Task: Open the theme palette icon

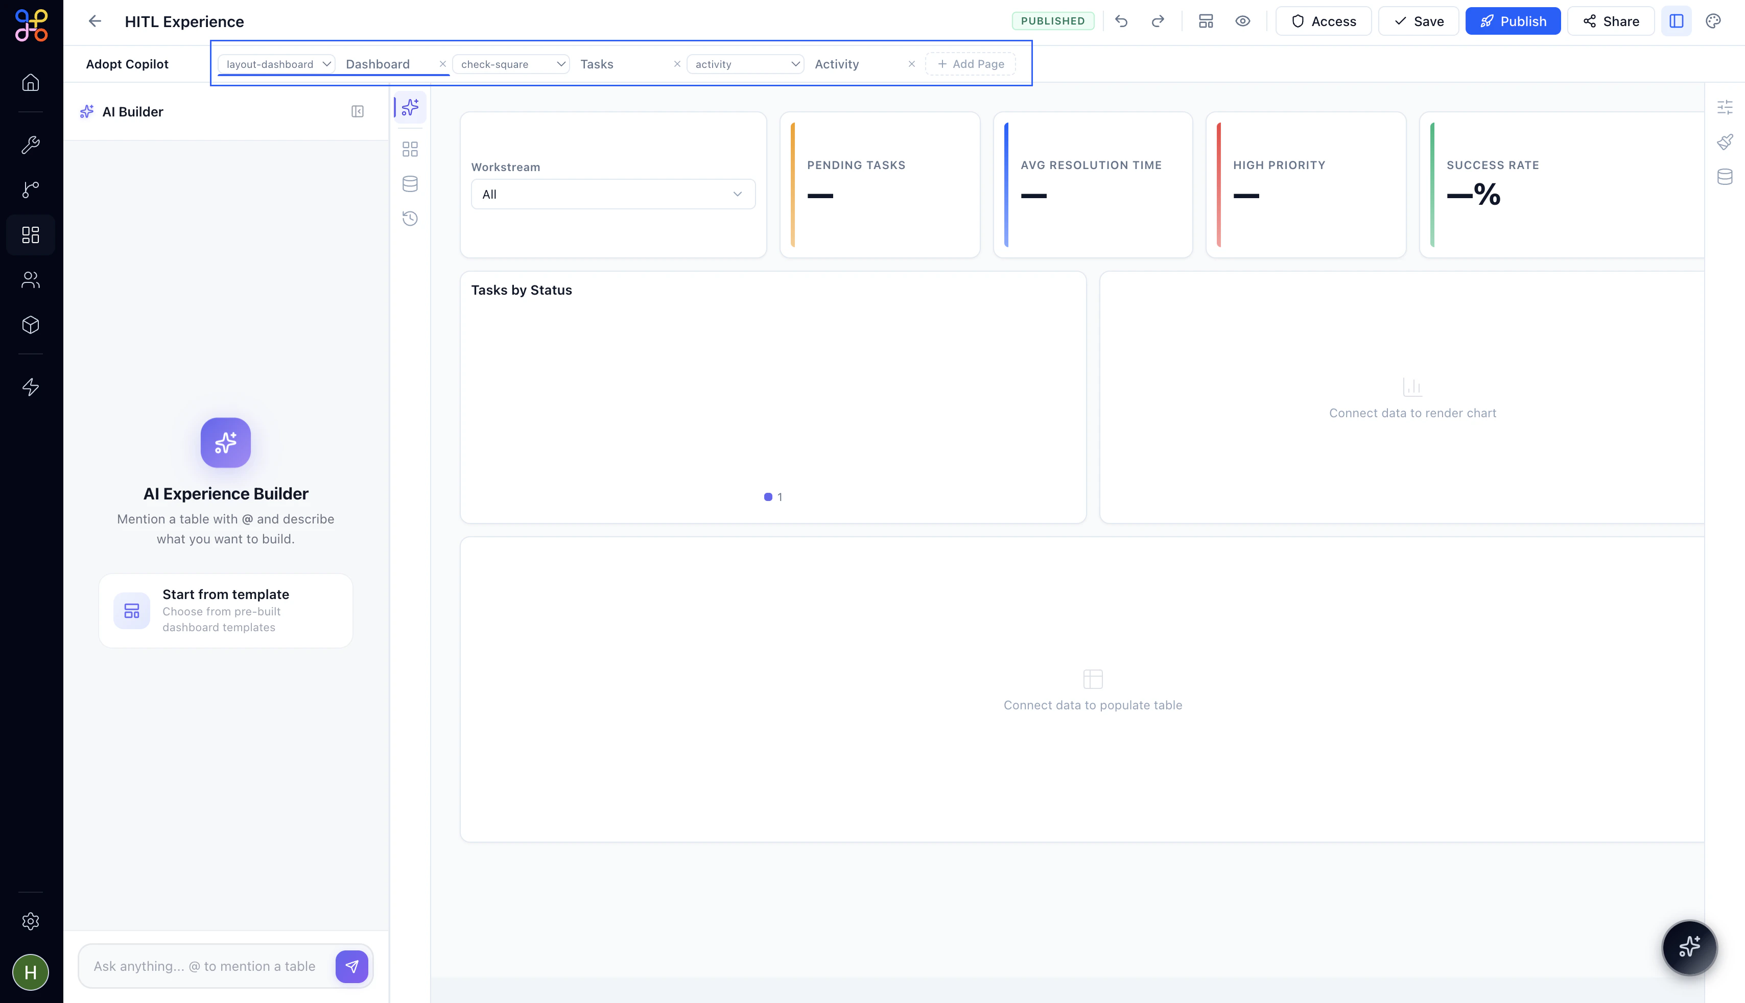Action: pos(1713,21)
